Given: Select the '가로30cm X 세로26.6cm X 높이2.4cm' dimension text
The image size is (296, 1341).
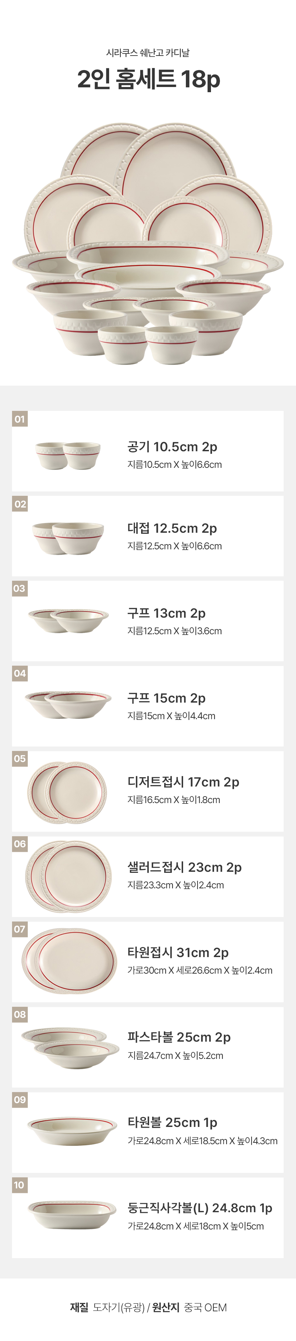Looking at the screenshot, I should tap(200, 970).
